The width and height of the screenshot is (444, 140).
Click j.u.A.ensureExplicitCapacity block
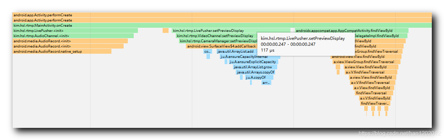[x=253, y=62]
